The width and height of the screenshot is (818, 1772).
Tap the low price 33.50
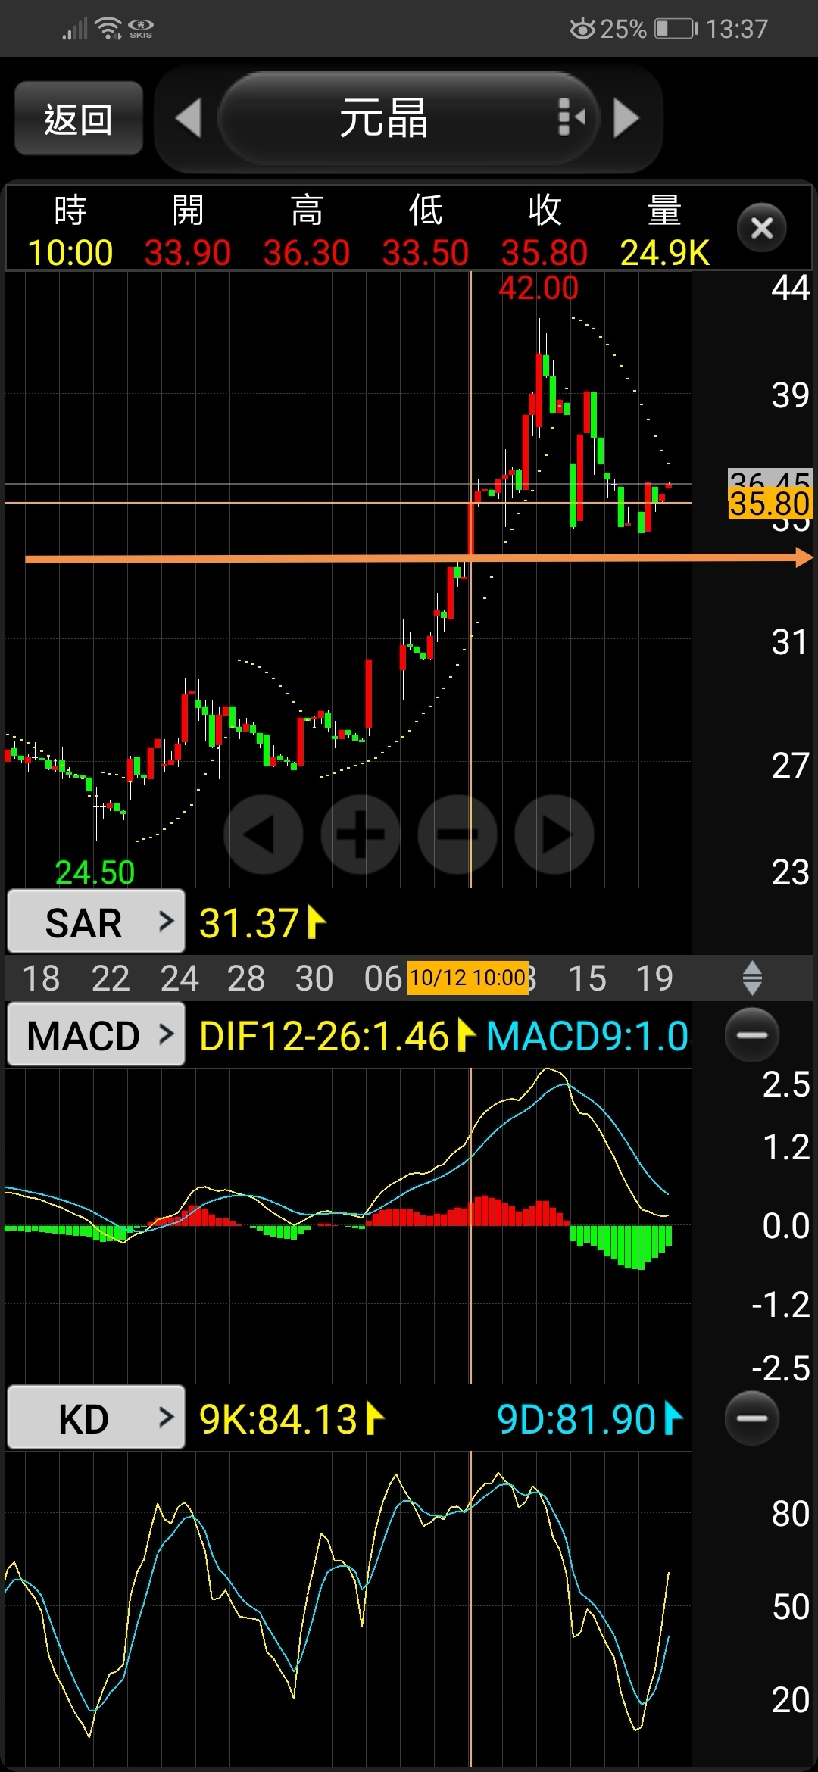[x=426, y=252]
